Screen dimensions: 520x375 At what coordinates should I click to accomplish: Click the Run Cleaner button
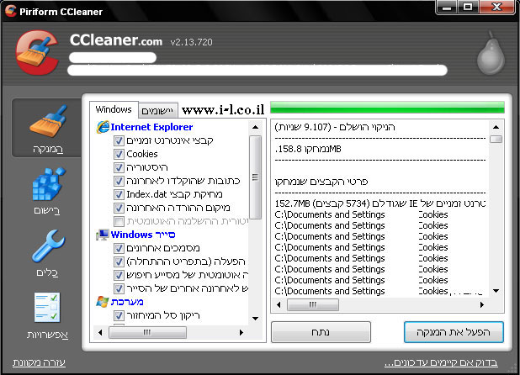pos(454,332)
